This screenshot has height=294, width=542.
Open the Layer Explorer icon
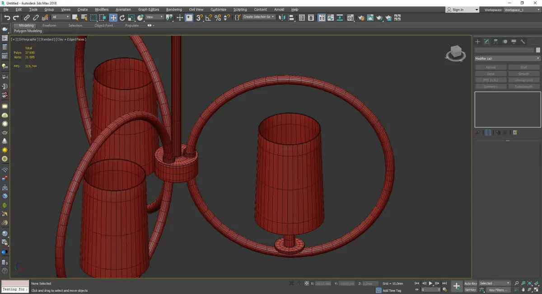[311, 18]
